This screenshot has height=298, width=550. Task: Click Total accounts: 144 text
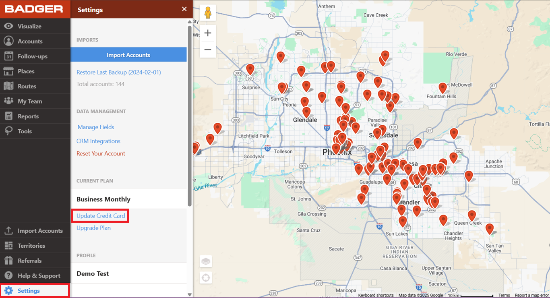click(100, 84)
